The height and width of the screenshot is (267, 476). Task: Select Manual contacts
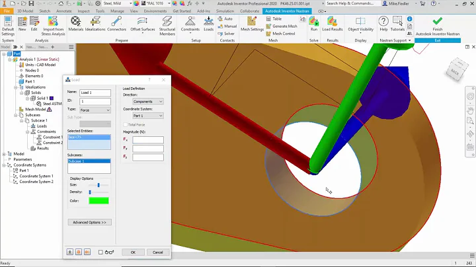[x=227, y=26]
